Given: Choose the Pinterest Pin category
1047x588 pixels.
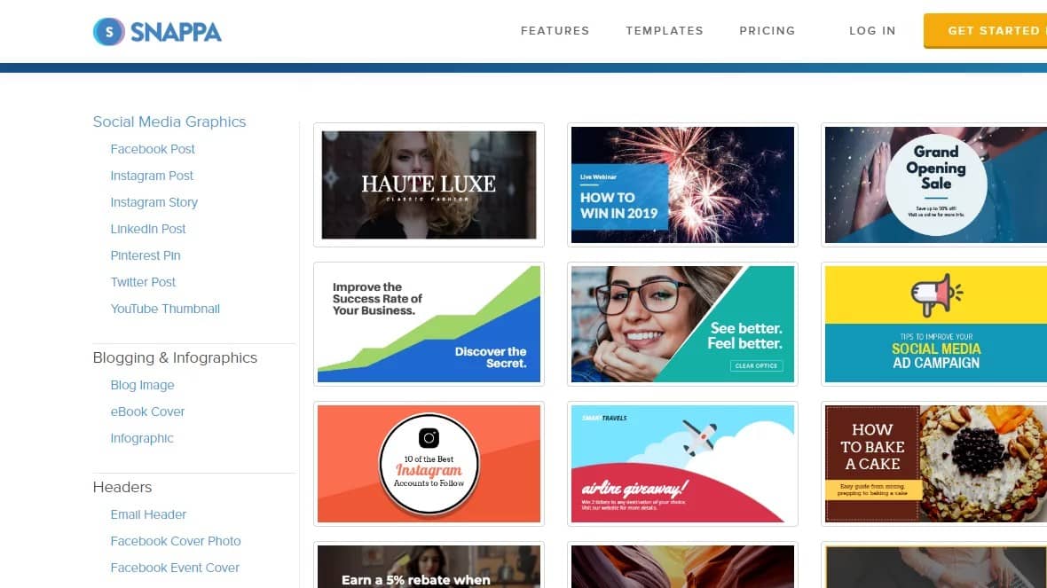Looking at the screenshot, I should 146,255.
